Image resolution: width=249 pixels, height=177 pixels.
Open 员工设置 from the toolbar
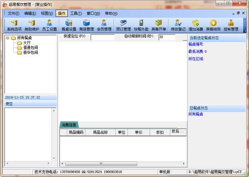pos(49,25)
